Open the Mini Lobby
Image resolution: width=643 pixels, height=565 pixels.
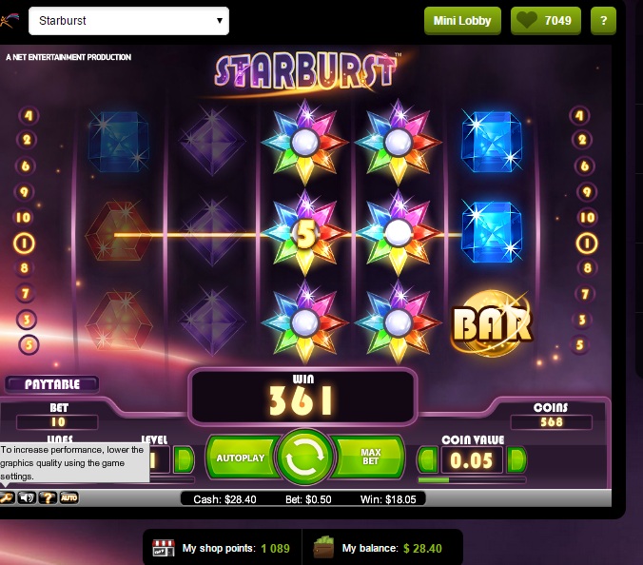pos(462,21)
